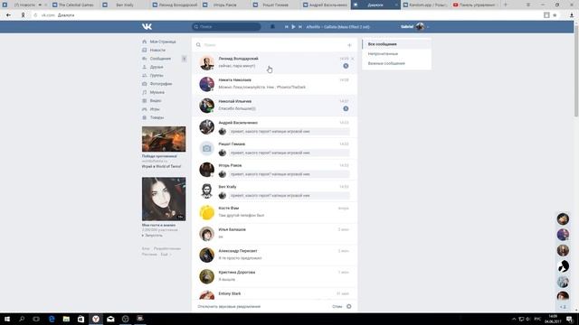Open dialog with Илья Балашов

click(x=274, y=234)
